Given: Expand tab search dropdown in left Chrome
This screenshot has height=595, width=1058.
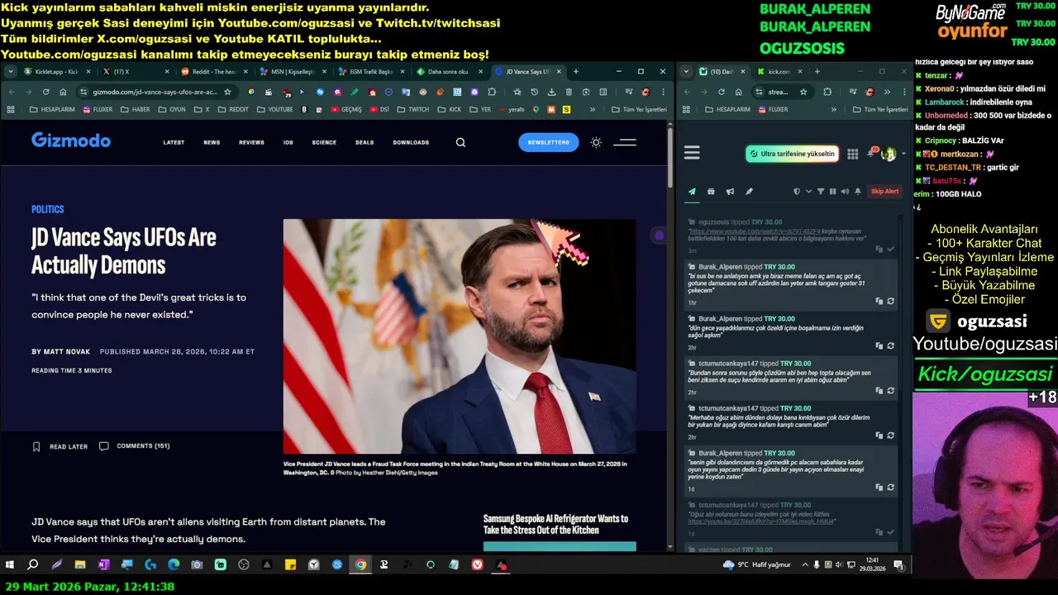Looking at the screenshot, I should tap(11, 72).
